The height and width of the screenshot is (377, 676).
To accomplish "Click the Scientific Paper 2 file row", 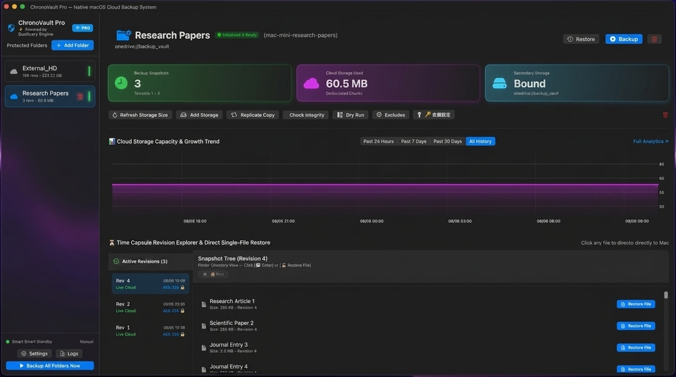I will [429, 326].
